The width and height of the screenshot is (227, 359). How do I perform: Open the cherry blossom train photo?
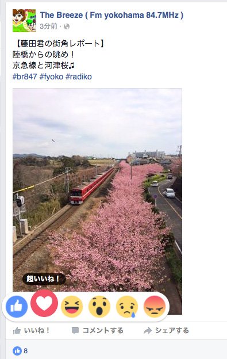point(97,190)
